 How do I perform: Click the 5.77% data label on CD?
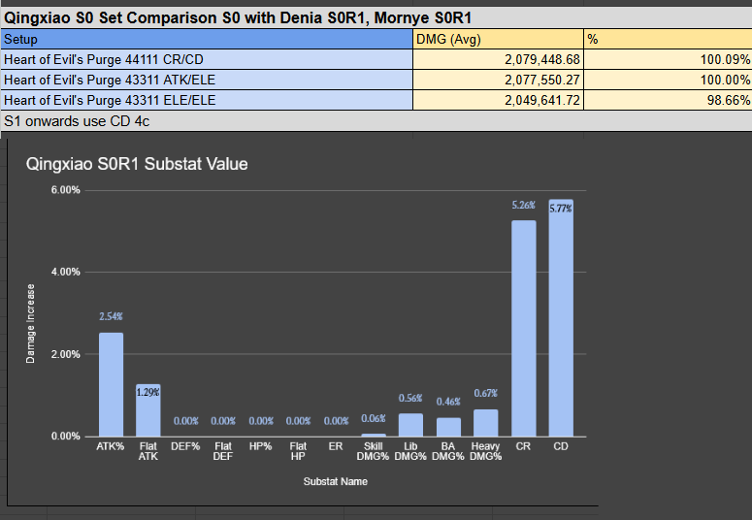(561, 209)
